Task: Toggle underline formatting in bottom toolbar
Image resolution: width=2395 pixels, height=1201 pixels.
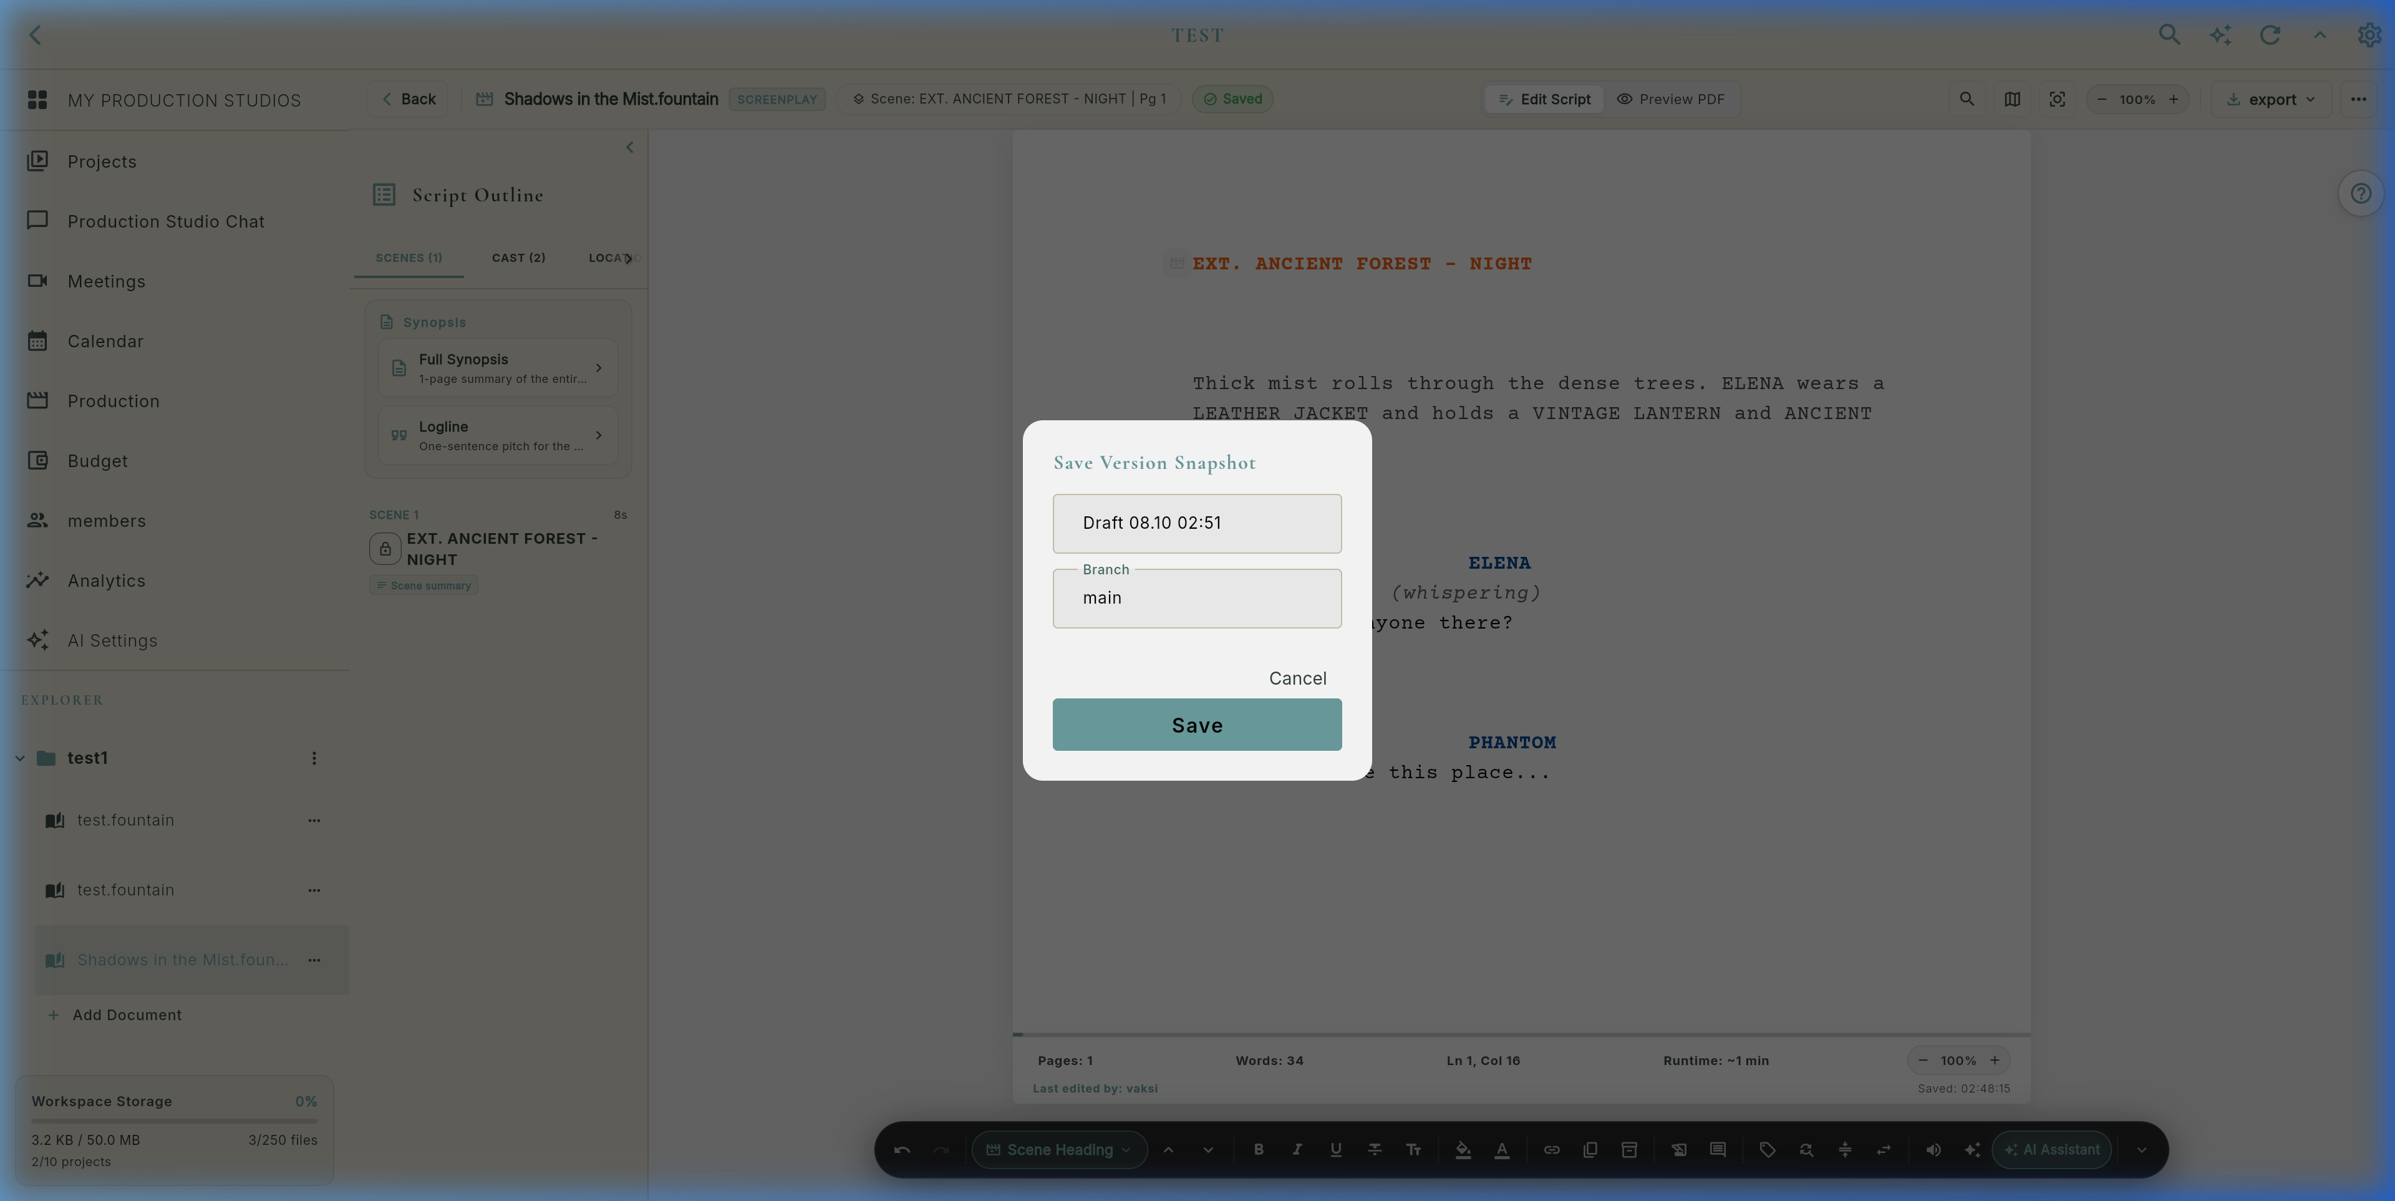Action: [1335, 1150]
